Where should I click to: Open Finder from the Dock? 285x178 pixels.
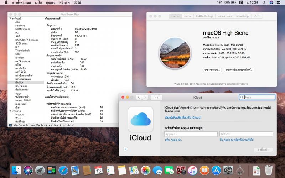(x=16, y=171)
